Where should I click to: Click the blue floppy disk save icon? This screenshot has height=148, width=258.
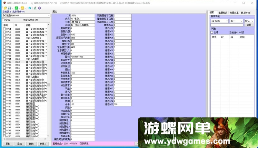9,8
